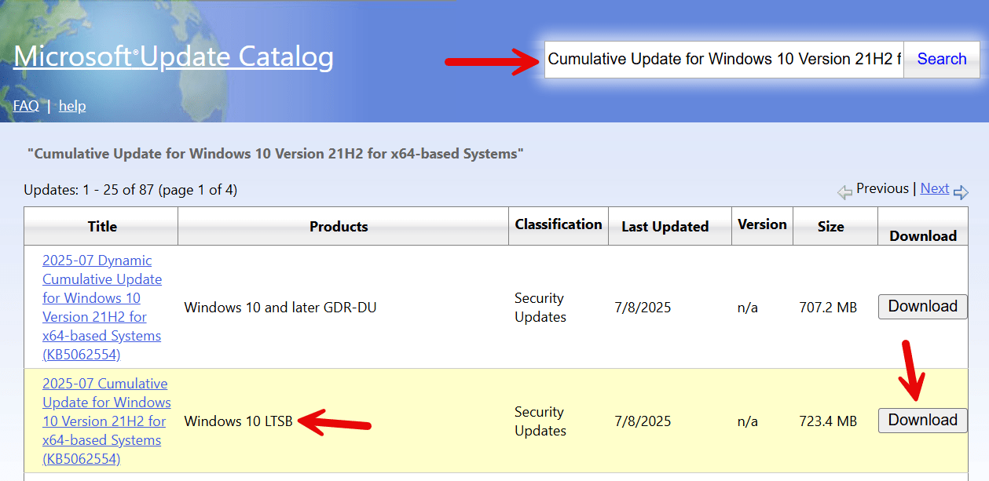Click the 723.4 MB size cell

pyautogui.click(x=828, y=421)
